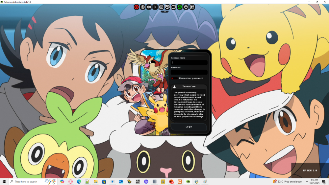This screenshot has height=185, width=329.
Task: Toggle the Remember password switch
Action: tap(174, 78)
